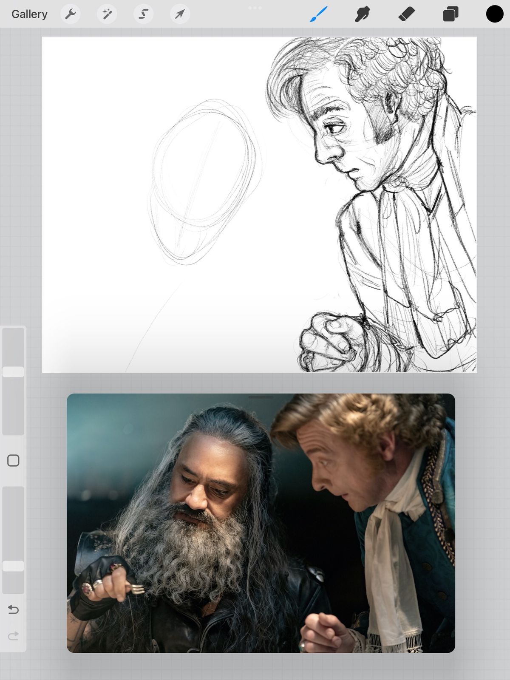
Task: Open the Selection tool
Action: point(144,14)
